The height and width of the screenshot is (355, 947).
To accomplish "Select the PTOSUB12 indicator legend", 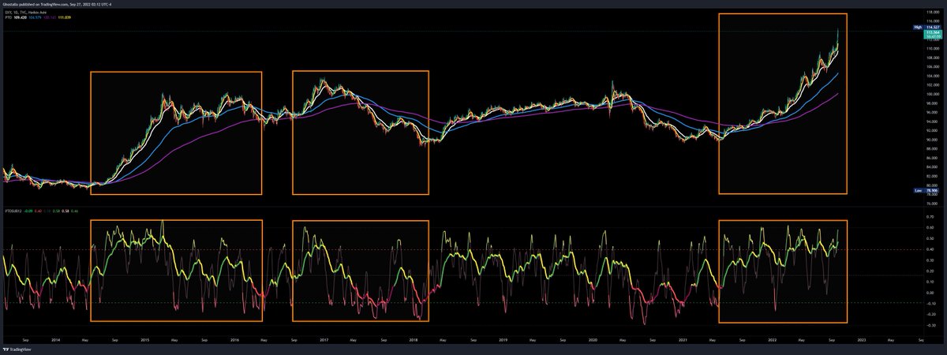I will pyautogui.click(x=13, y=211).
